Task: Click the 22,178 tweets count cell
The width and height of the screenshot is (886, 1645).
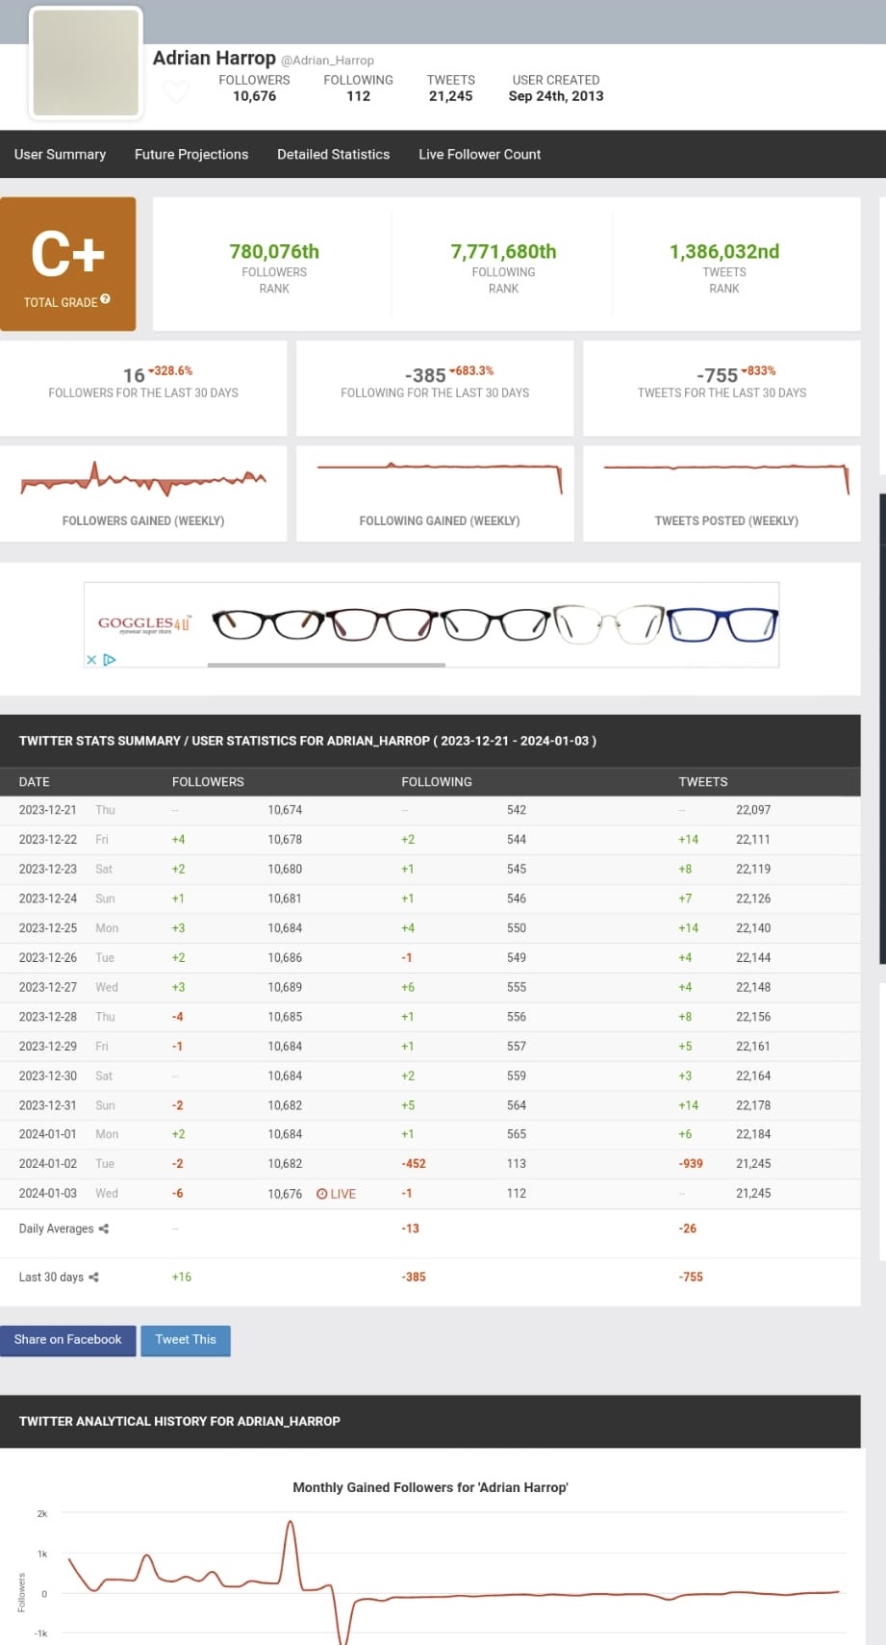Action: pyautogui.click(x=753, y=1105)
